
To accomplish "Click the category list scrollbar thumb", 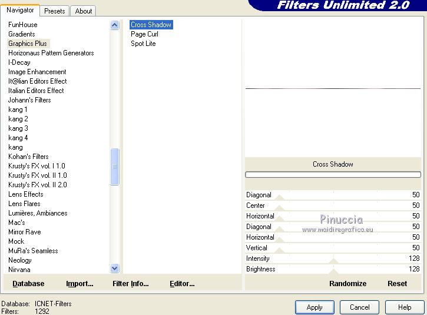I will pyautogui.click(x=115, y=167).
